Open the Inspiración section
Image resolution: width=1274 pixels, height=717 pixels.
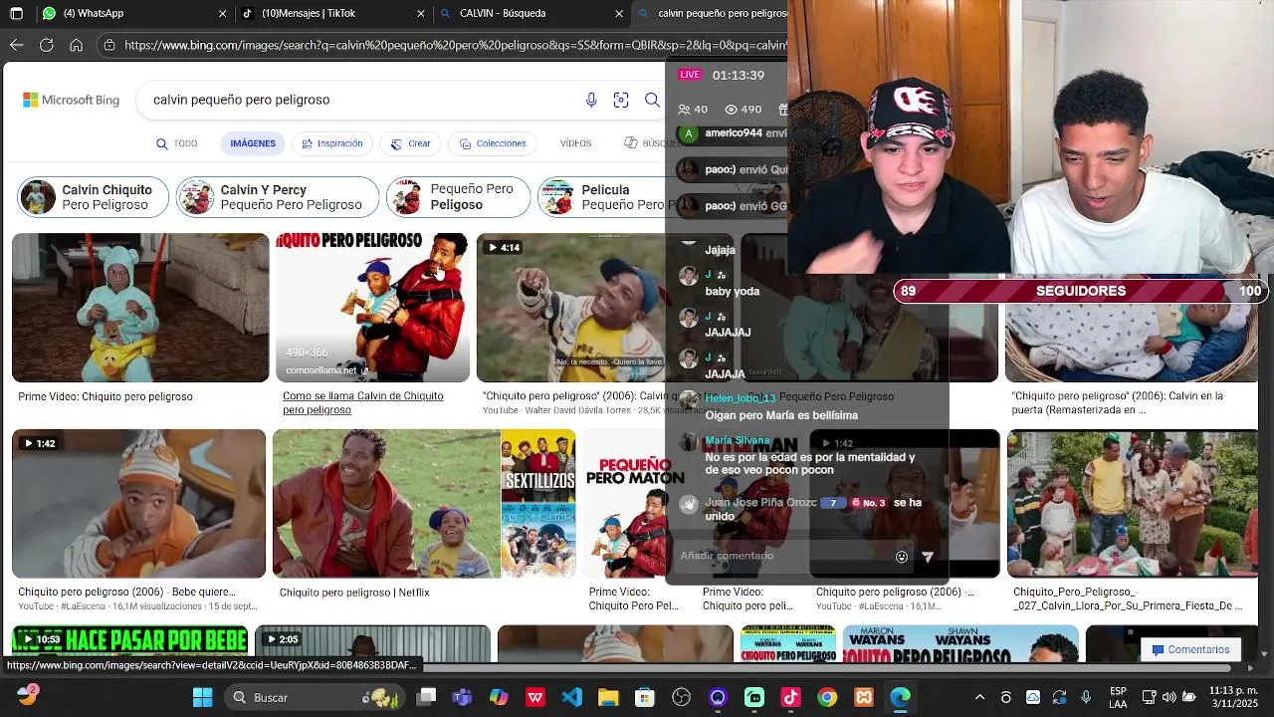332,143
